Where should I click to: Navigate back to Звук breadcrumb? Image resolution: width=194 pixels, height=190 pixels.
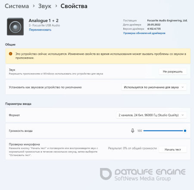44,6
